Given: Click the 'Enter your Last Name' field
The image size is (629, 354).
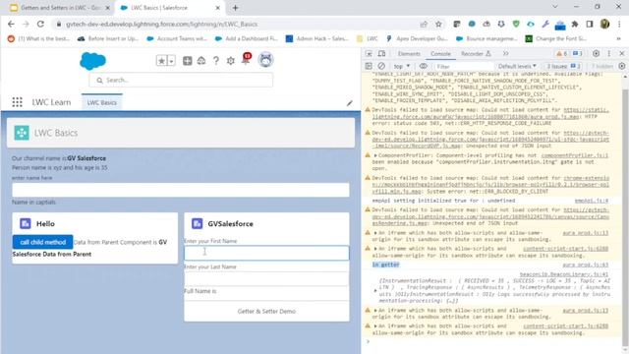Looking at the screenshot, I should (266, 278).
